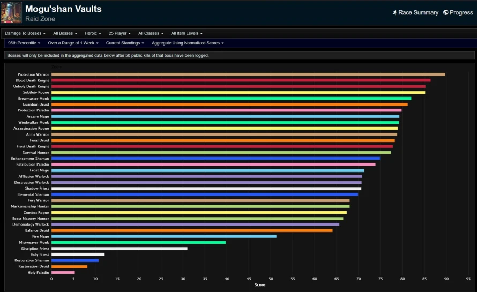Click the Holy Paladin pink bar
Image resolution: width=477 pixels, height=292 pixels.
tap(63, 272)
